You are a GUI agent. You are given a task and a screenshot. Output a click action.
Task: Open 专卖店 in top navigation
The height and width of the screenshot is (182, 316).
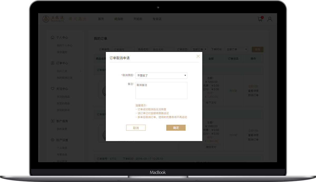(x=157, y=19)
